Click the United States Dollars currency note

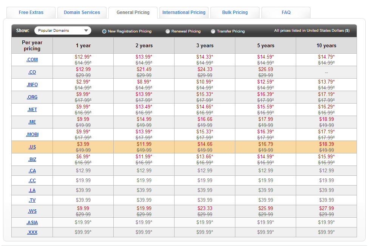312,31
